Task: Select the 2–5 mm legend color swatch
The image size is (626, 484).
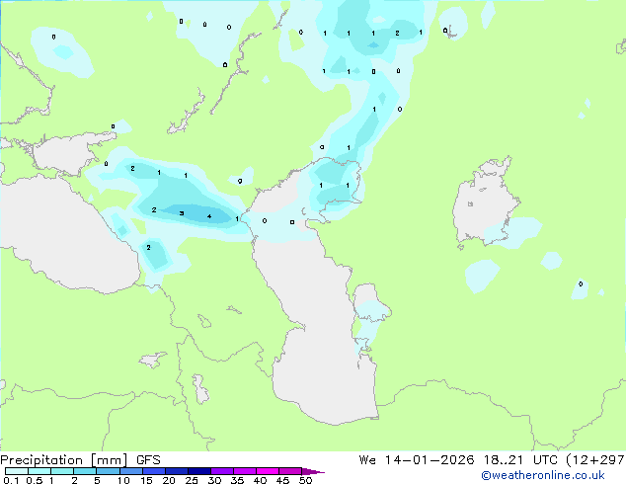Action: (x=85, y=471)
